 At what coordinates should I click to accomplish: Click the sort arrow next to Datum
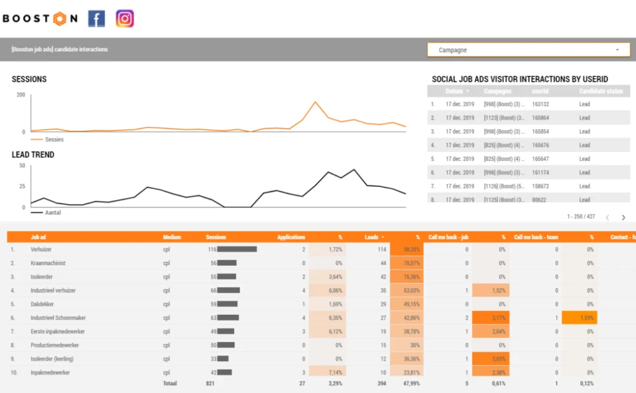(x=468, y=92)
